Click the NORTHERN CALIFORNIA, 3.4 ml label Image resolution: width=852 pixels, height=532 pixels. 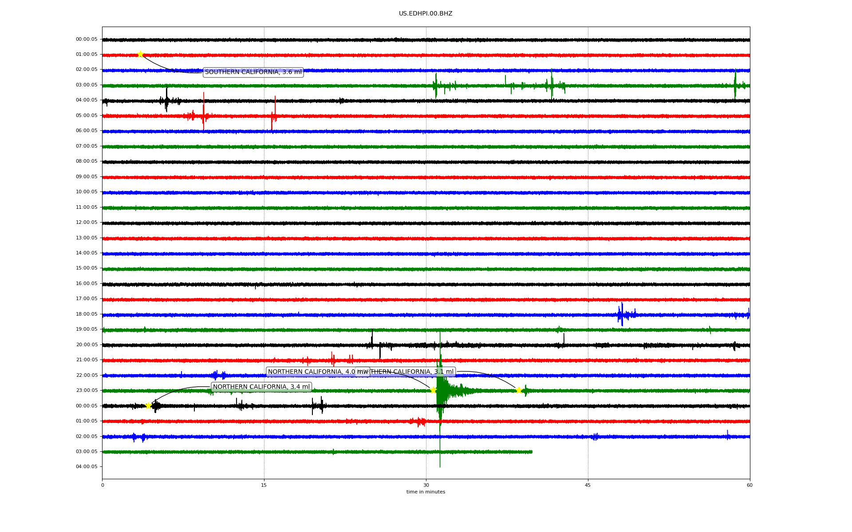tap(261, 387)
